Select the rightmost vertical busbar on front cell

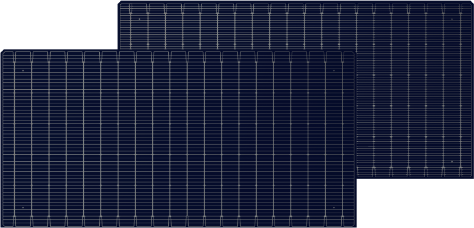pyautogui.click(x=342, y=139)
